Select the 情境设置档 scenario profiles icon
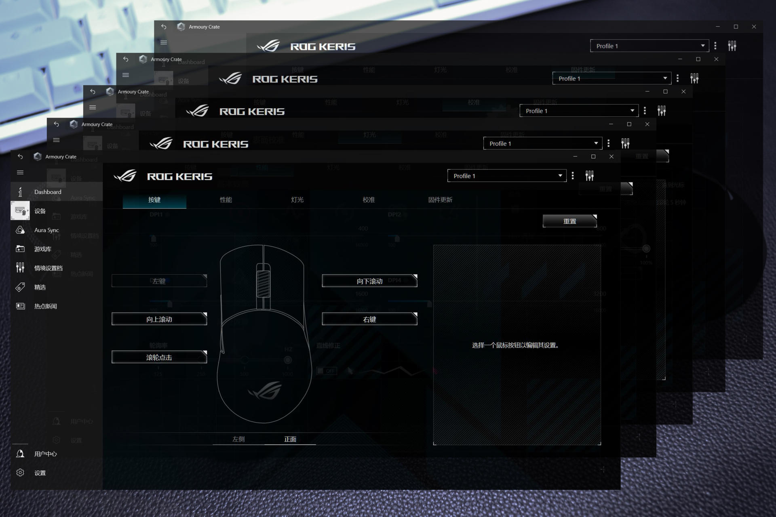Image resolution: width=776 pixels, height=517 pixels. coord(20,267)
